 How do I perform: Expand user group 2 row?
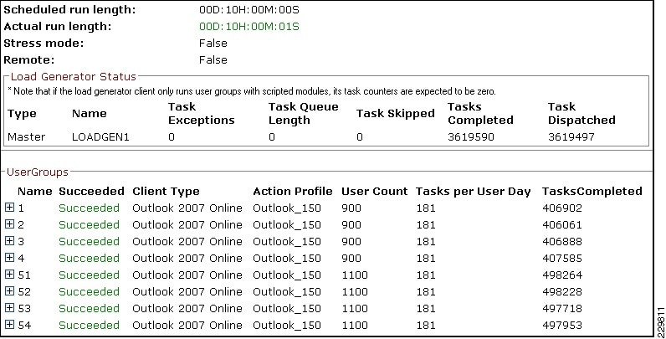[x=10, y=224]
